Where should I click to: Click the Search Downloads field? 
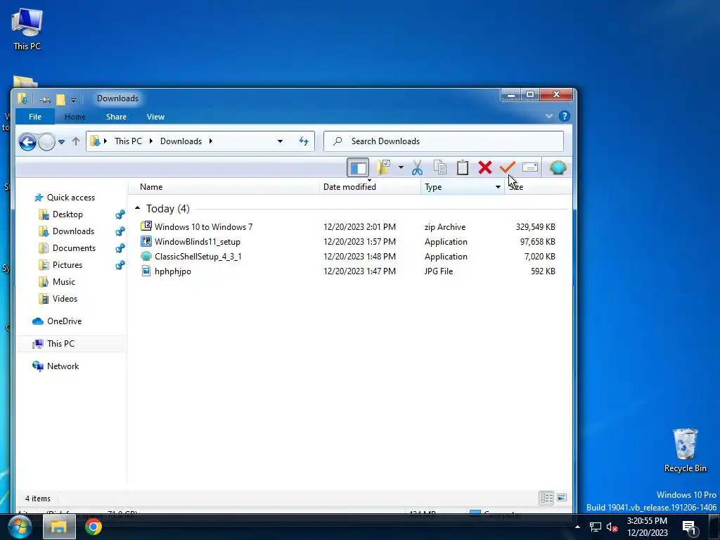click(444, 141)
